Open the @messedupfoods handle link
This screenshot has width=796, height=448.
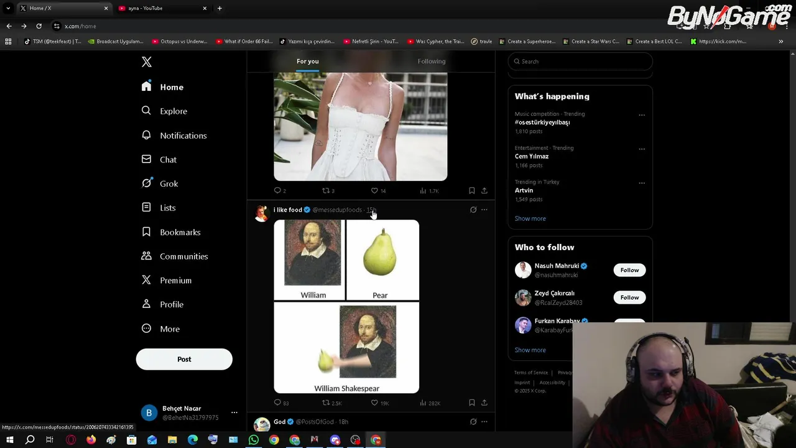point(337,210)
